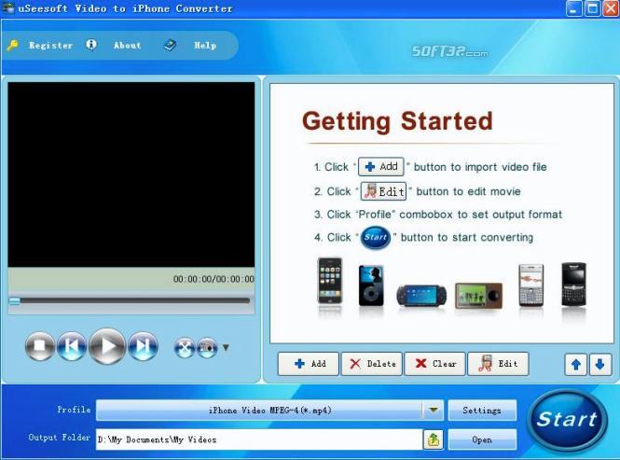Click the Add illustration in Getting Started
The width and height of the screenshot is (620, 460).
[x=381, y=167]
